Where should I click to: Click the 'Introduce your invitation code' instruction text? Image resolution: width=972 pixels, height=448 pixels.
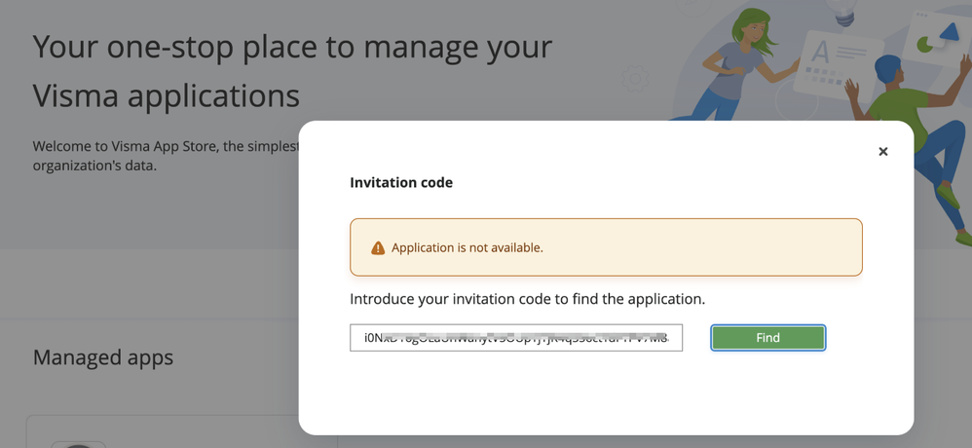click(528, 299)
